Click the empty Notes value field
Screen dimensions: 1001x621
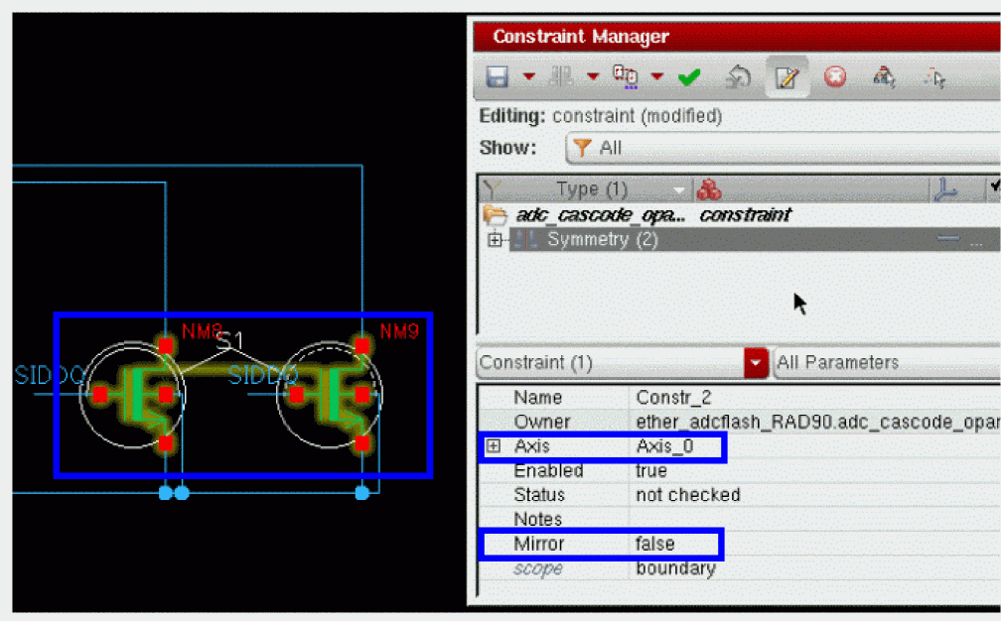pyautogui.click(x=816, y=519)
